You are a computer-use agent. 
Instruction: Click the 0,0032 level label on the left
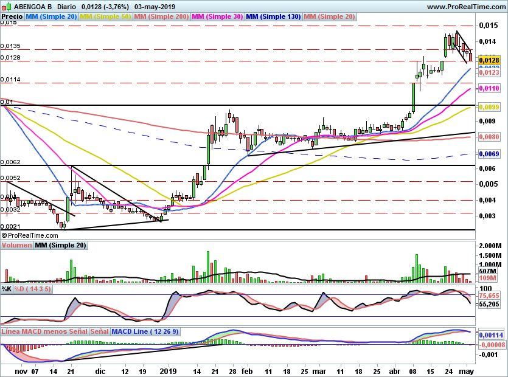point(10,209)
